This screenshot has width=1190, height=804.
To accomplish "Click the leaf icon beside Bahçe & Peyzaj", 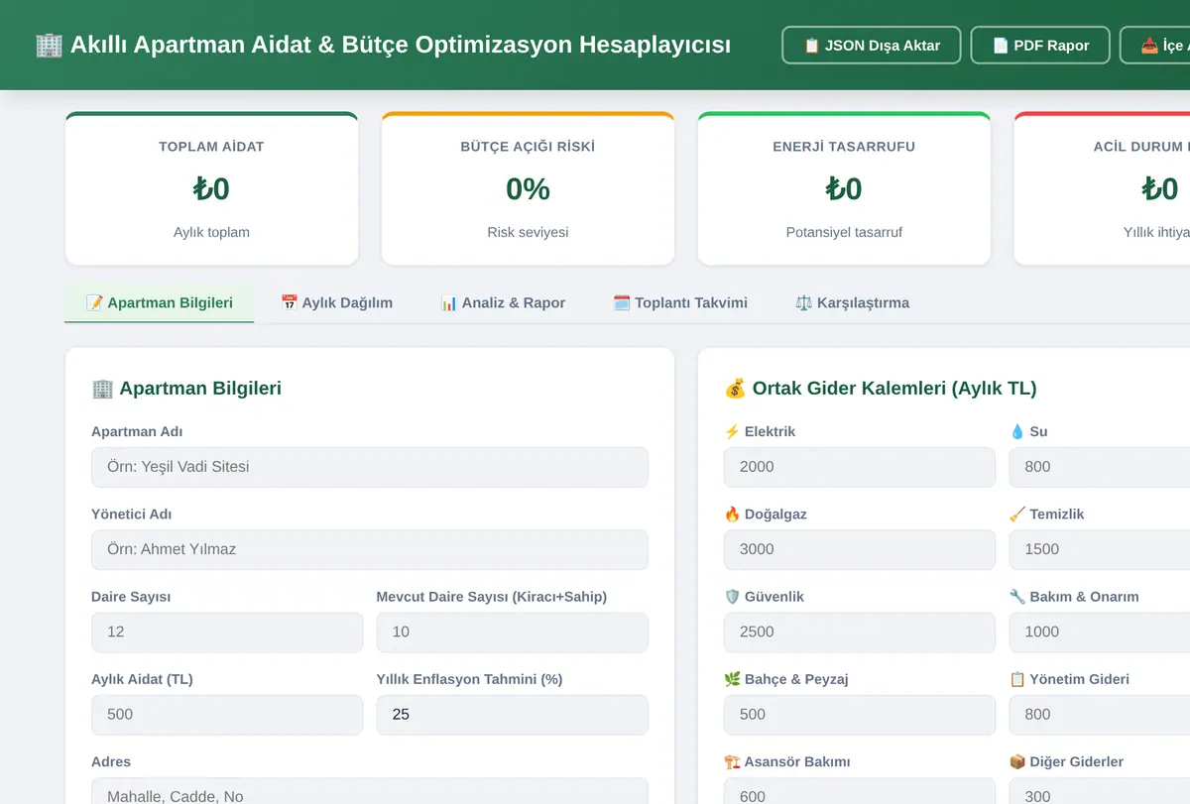I will 732,678.
